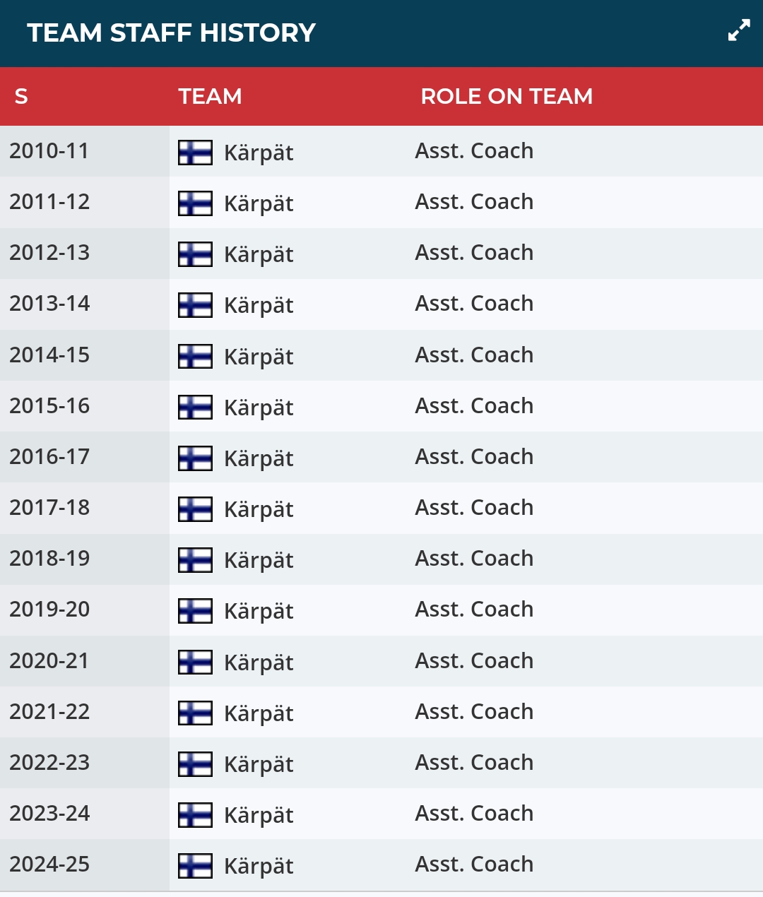Screen dimensions: 763x897
Task: Open the Kärpät team link for 2011-12
Action: (x=259, y=203)
